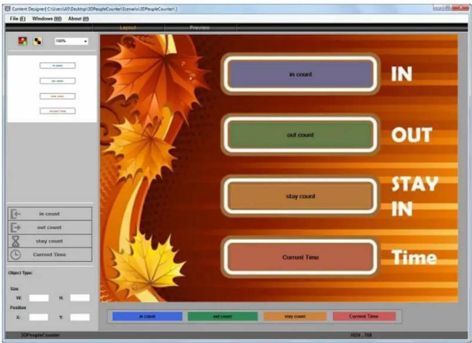
Task: Select the brown stay count box on canvas
Action: point(300,196)
